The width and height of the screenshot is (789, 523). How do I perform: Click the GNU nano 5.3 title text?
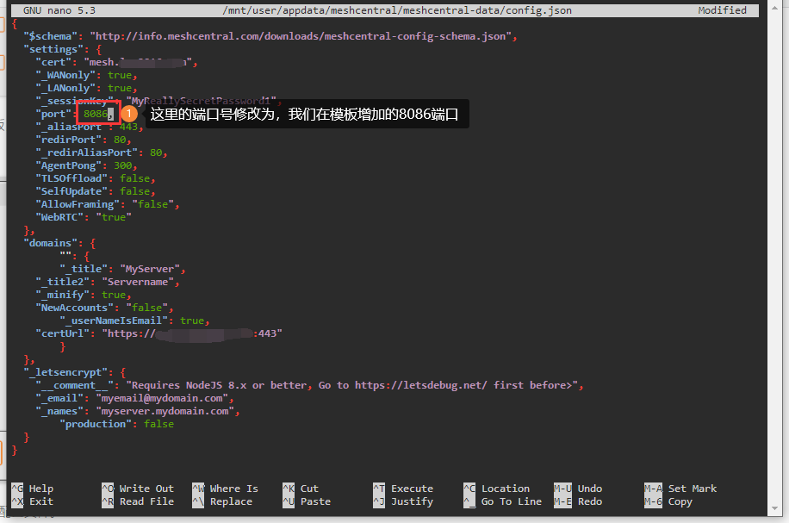point(59,10)
